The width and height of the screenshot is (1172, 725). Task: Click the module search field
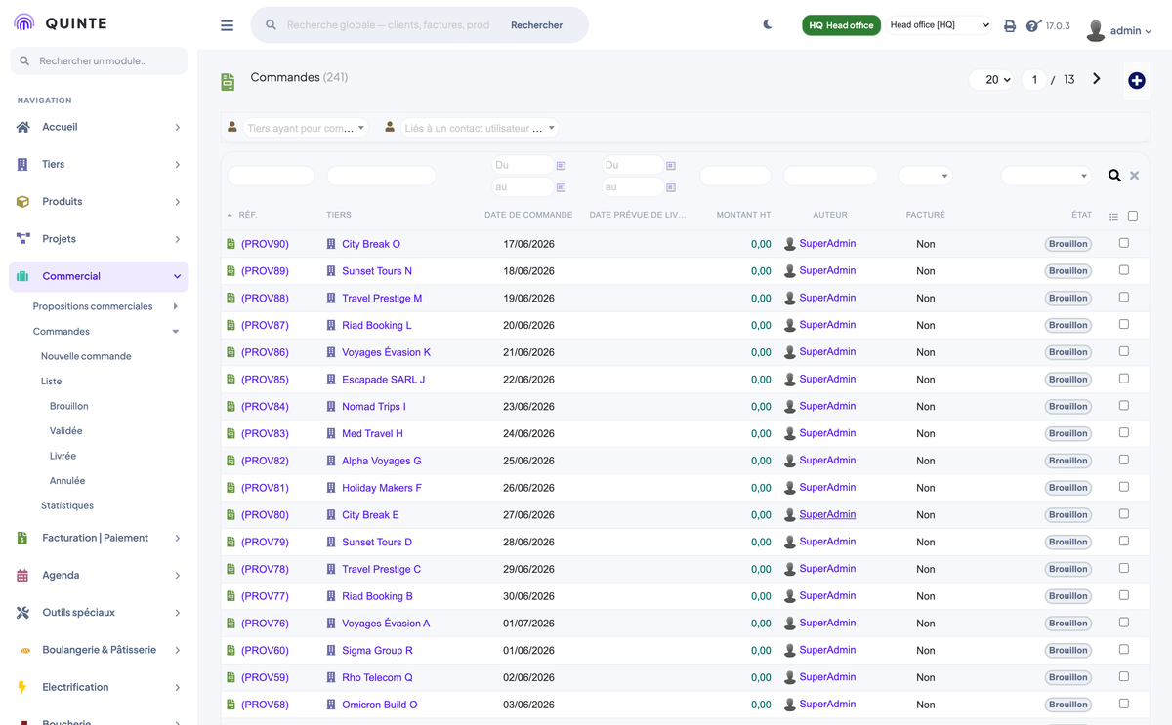(99, 60)
